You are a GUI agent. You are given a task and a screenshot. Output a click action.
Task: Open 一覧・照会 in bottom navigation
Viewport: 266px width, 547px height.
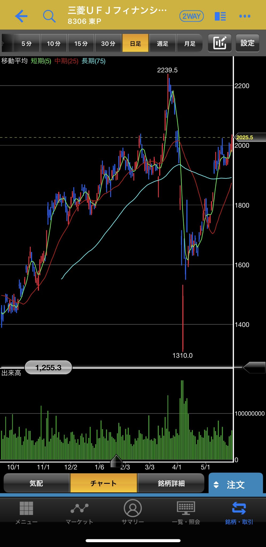click(x=186, y=512)
